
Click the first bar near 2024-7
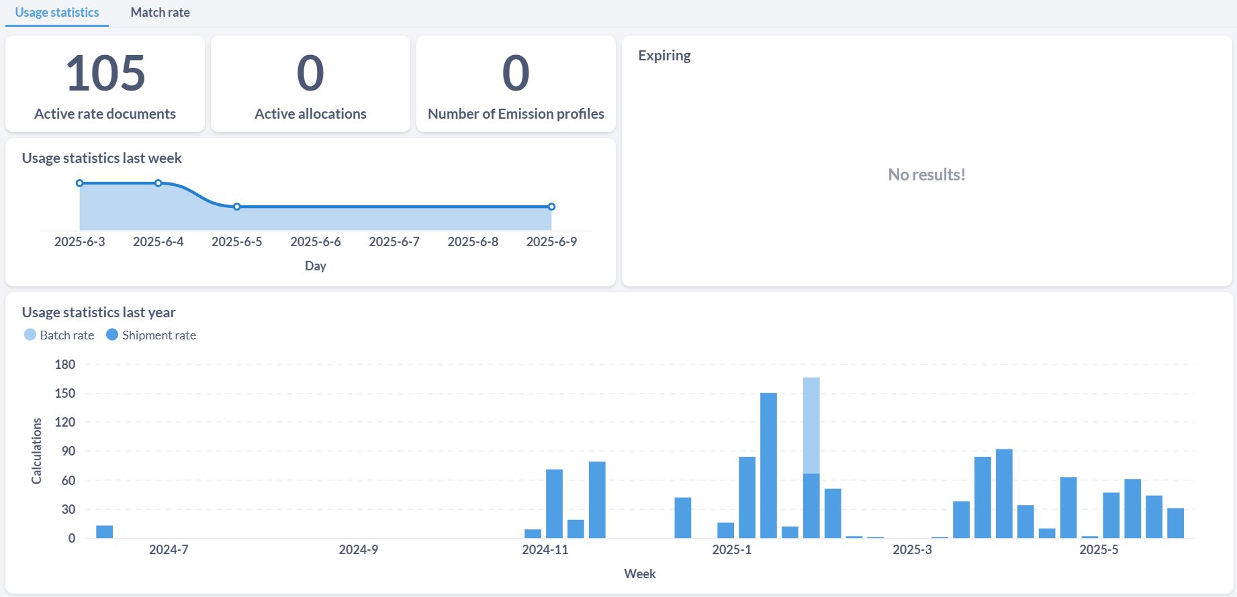104,532
